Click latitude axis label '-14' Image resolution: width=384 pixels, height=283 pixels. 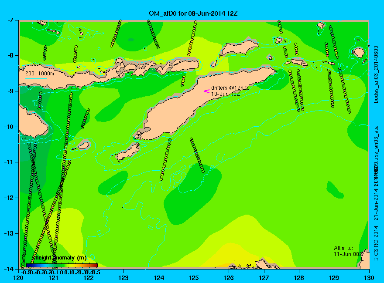point(8,269)
